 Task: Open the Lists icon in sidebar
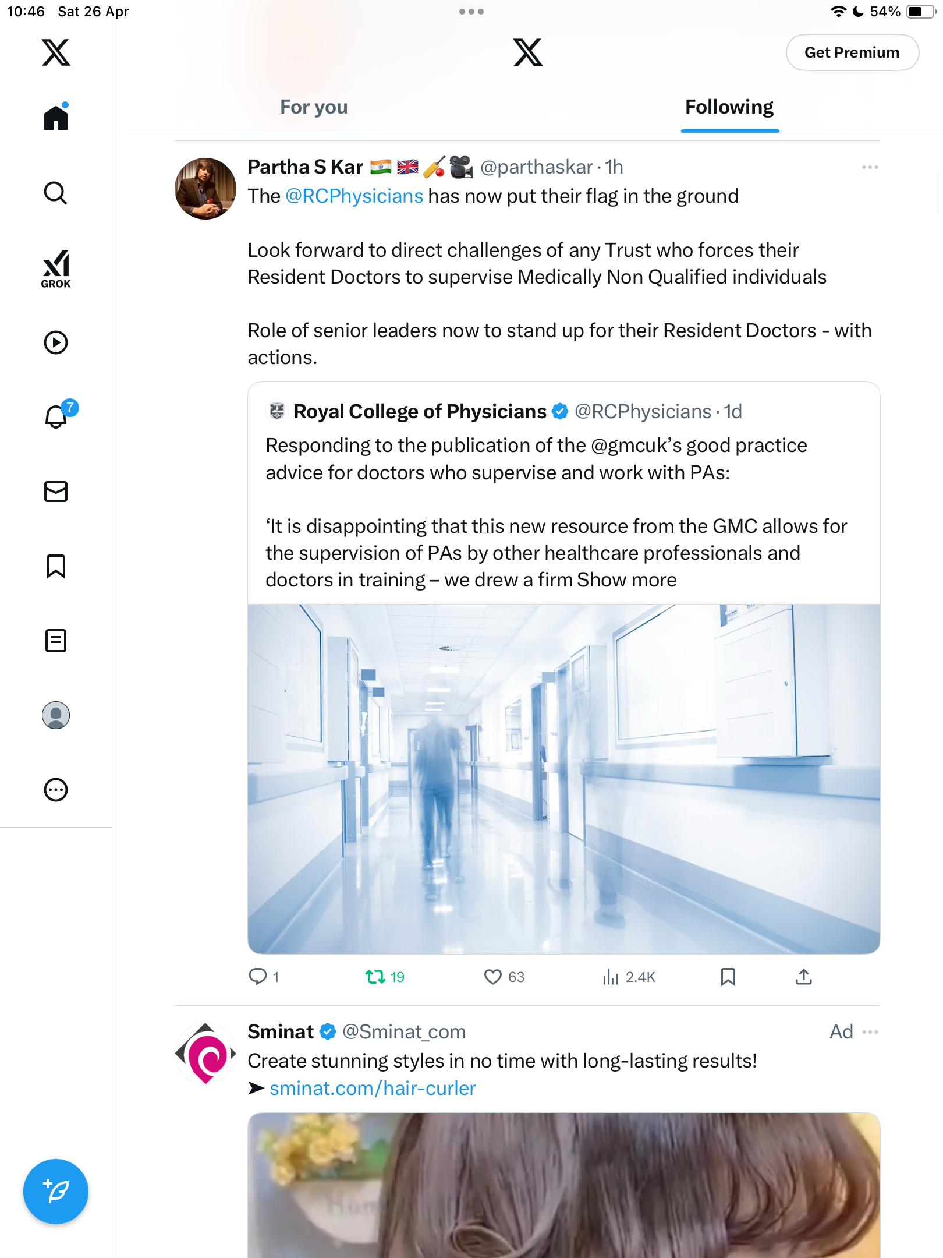click(56, 641)
